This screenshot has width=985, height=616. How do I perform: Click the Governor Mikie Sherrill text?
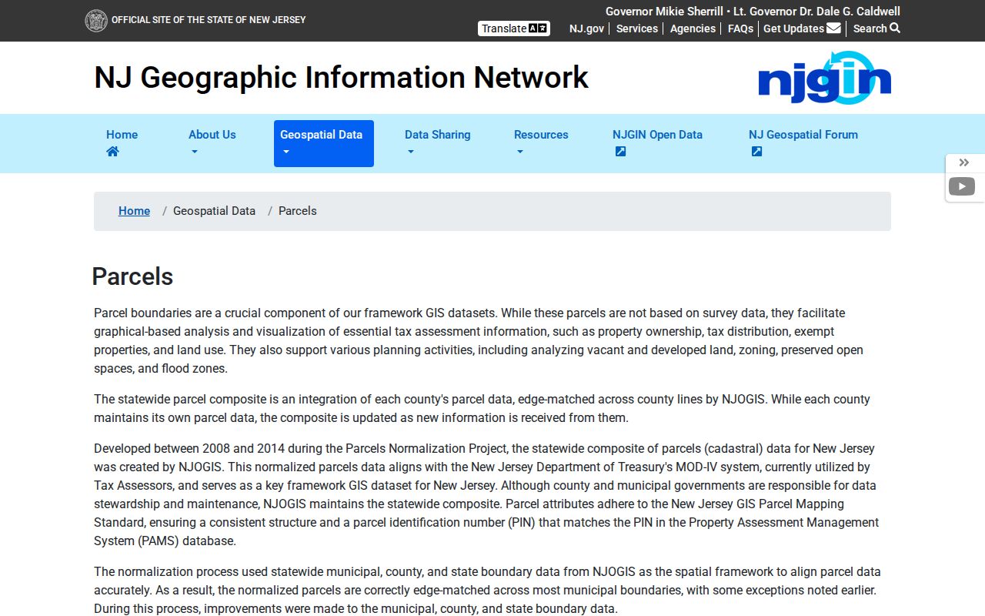[x=664, y=12]
